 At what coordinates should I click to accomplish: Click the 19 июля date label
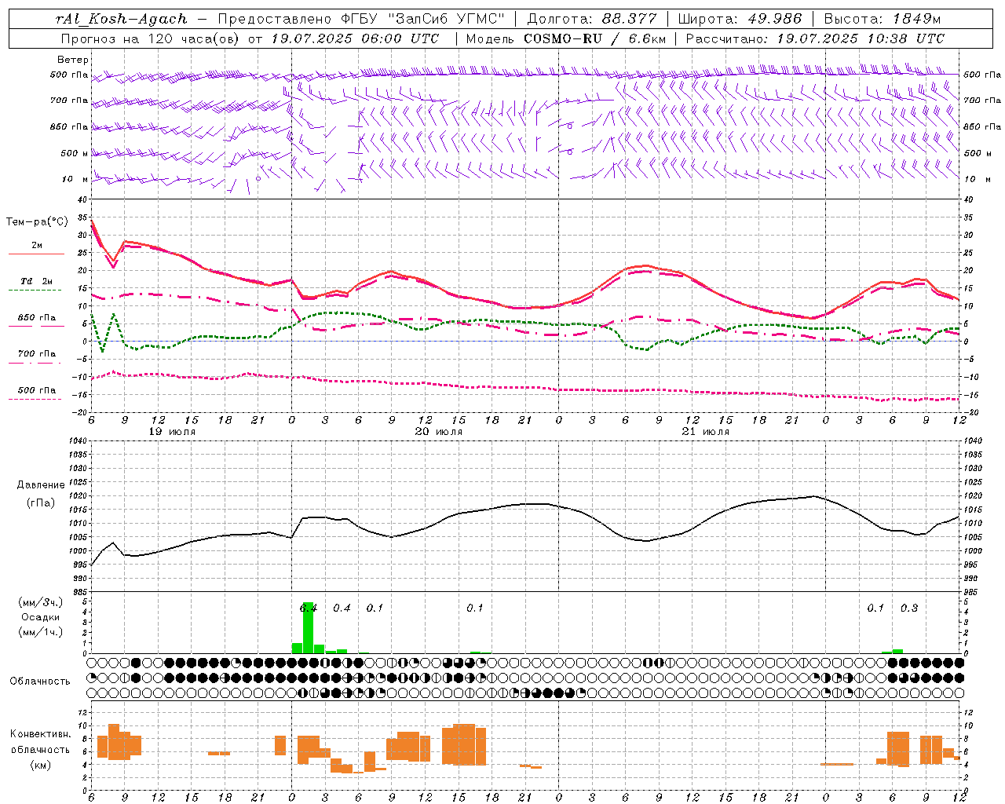(172, 431)
